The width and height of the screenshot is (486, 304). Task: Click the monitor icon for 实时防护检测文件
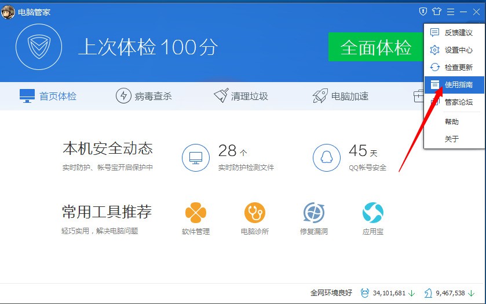tap(196, 158)
